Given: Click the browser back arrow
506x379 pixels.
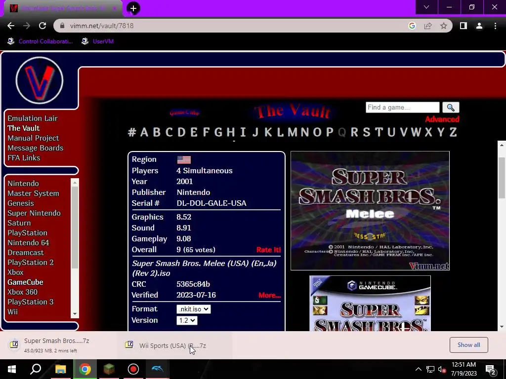Looking at the screenshot, I should click(x=11, y=26).
